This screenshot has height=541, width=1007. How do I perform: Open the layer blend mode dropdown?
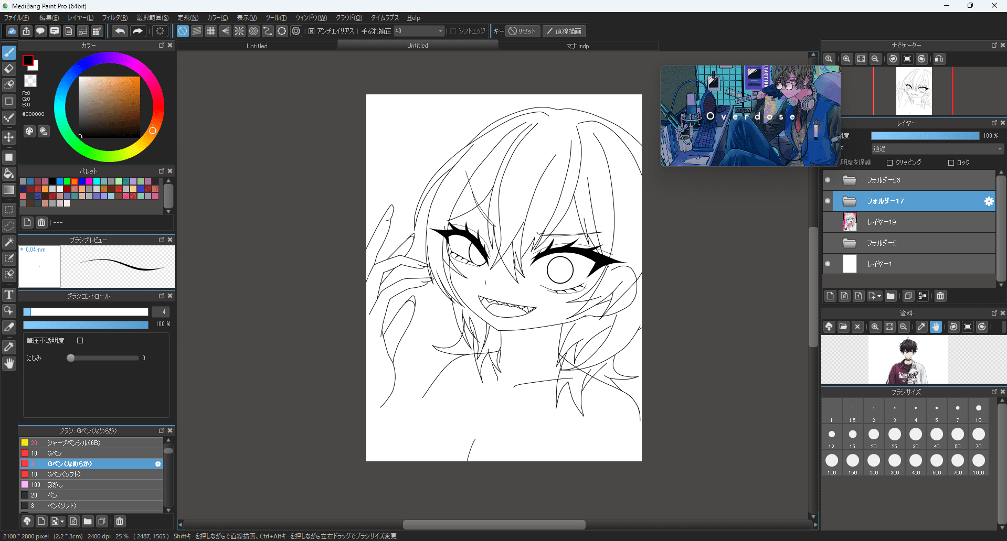[x=937, y=149]
